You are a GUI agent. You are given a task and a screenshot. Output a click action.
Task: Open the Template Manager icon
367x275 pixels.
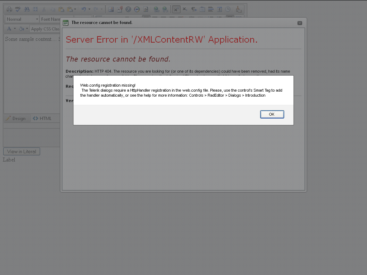click(x=146, y=9)
